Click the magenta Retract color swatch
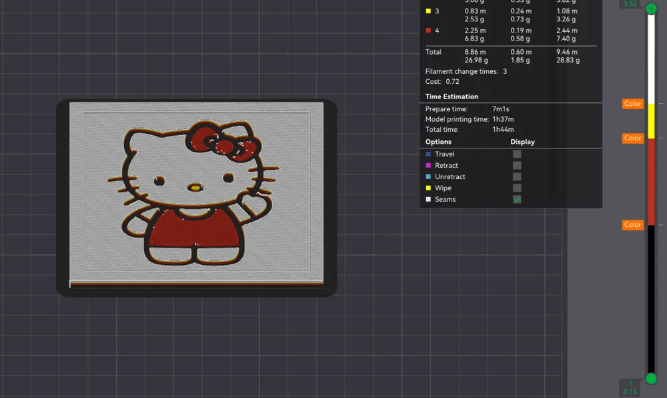667x398 pixels. coord(428,166)
